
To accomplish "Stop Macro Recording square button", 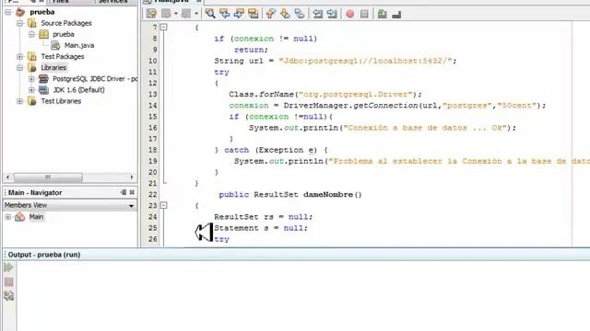I will click(364, 14).
